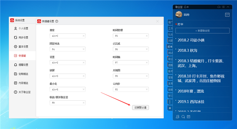
Task: Open the hamburger menu in 敬业签 header
Action: [223, 7]
